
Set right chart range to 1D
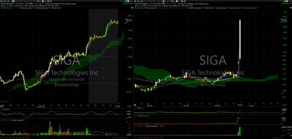(157, 138)
